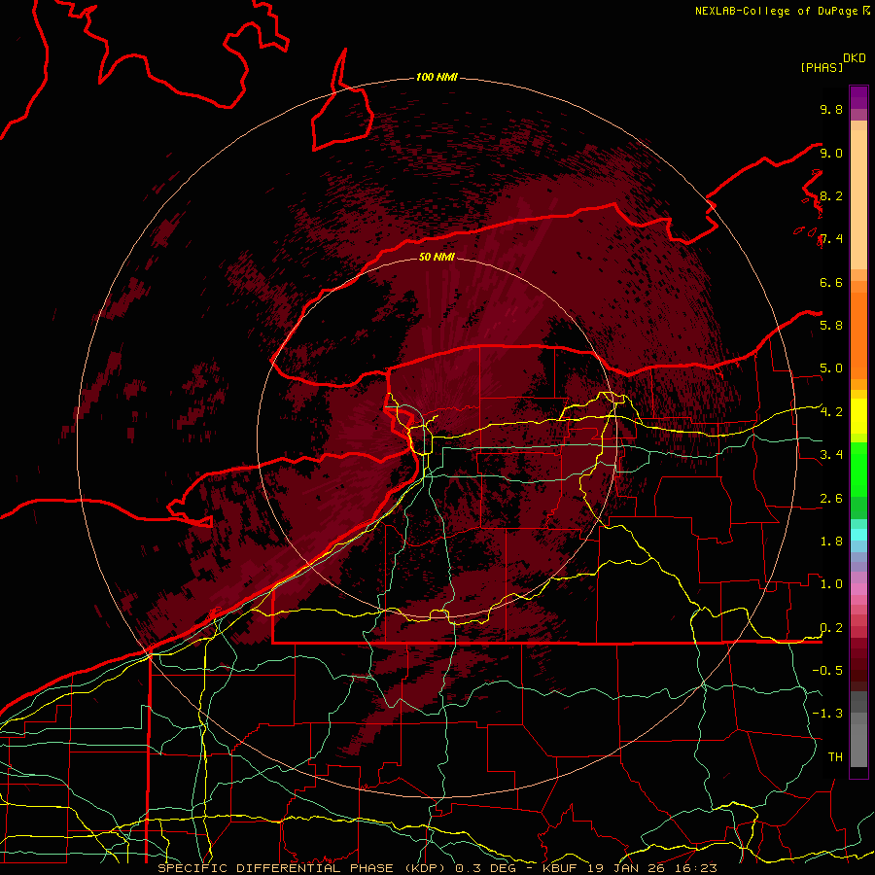The width and height of the screenshot is (875, 875).
Task: Click the TH threshold label
Action: point(835,757)
